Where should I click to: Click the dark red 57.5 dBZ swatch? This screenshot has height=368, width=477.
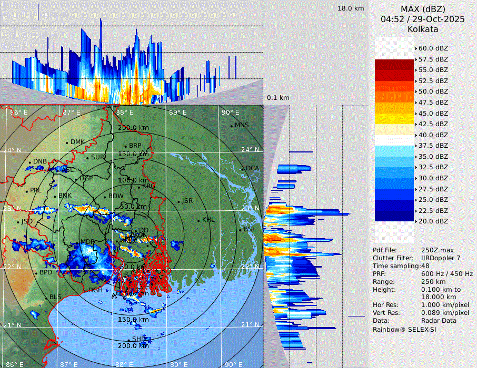click(x=394, y=65)
